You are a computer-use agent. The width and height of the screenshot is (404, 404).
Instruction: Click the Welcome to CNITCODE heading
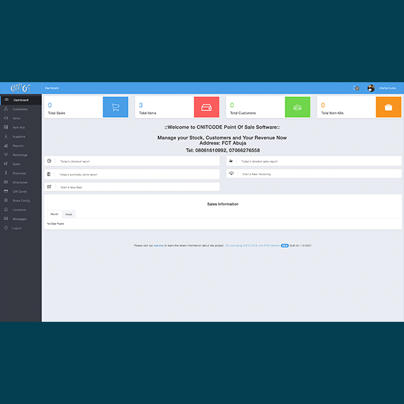[222, 127]
